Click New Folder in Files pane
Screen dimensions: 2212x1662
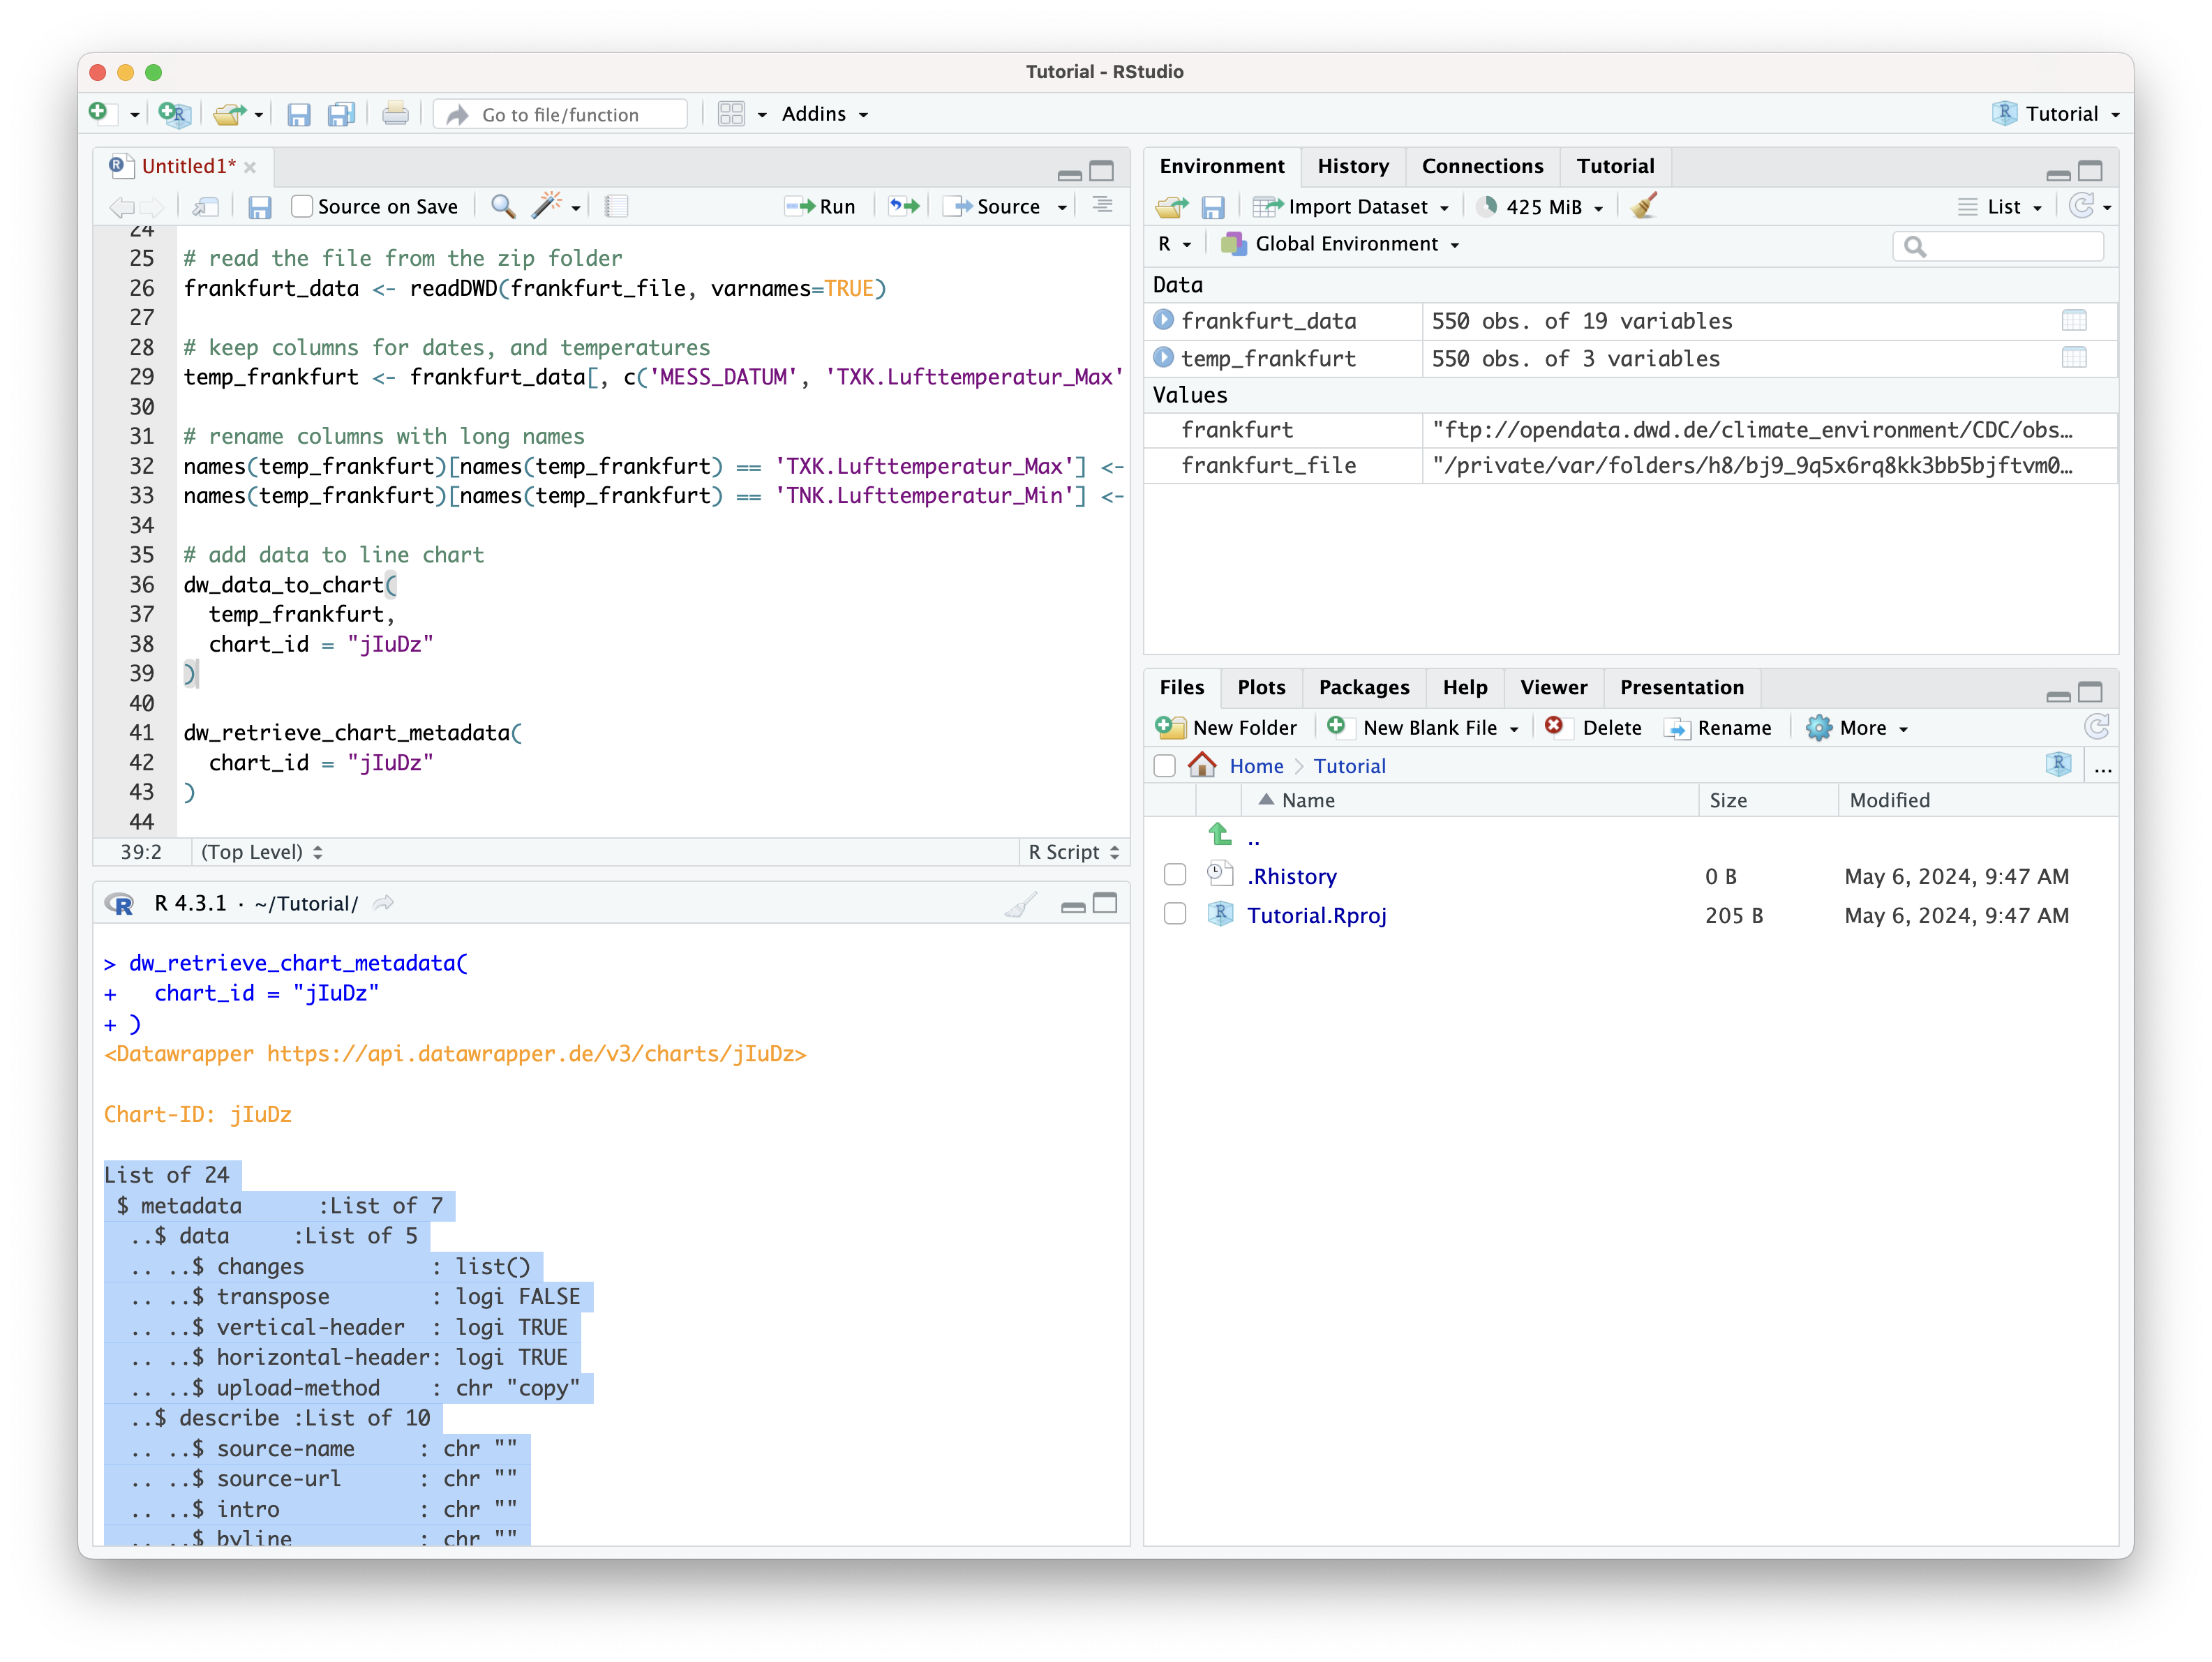click(x=1226, y=728)
